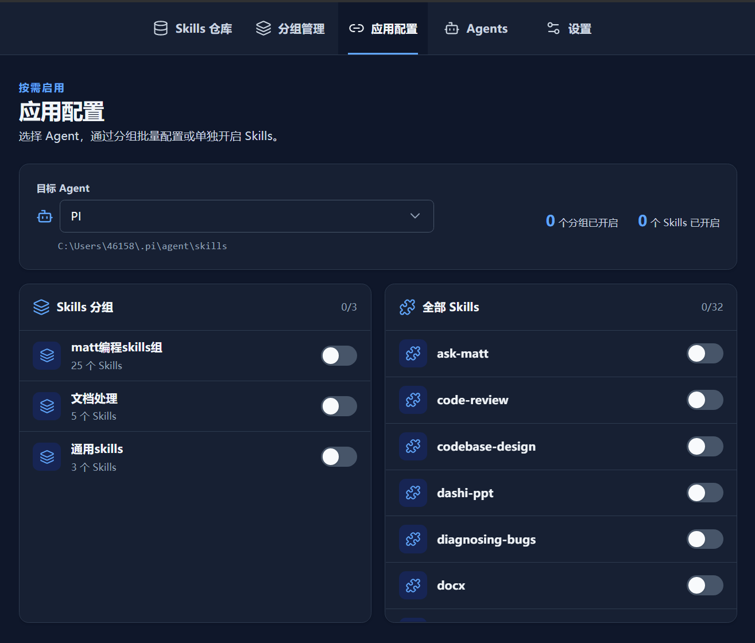
Task: Toggle the docx skill on
Action: click(x=705, y=585)
